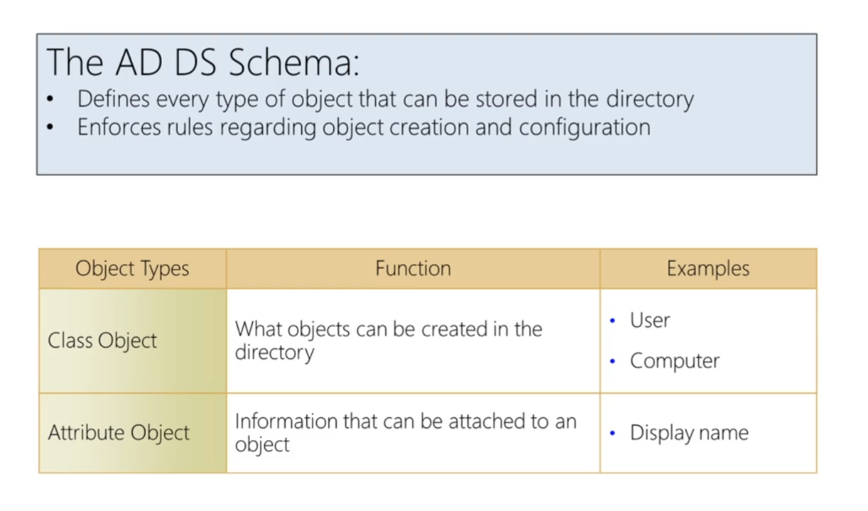
Task: Click the blue bullet before 'Computer'
Action: coord(612,362)
